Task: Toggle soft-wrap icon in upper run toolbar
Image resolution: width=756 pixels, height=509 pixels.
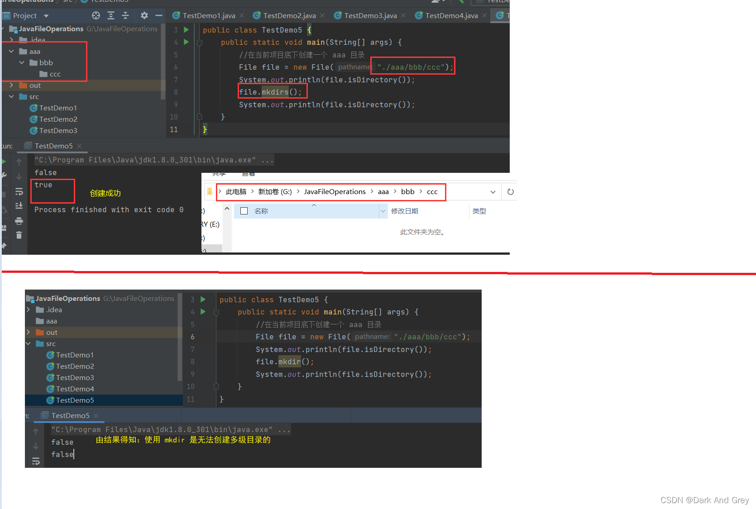Action: click(19, 191)
